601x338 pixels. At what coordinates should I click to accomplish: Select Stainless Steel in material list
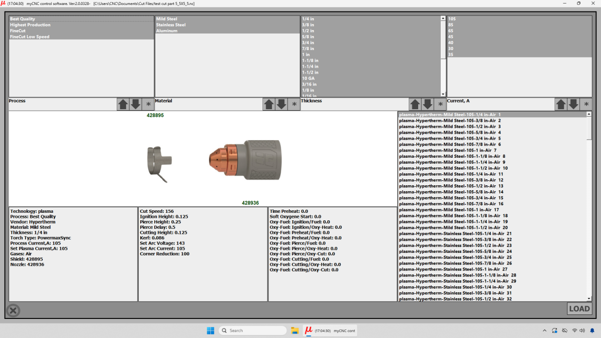[171, 25]
